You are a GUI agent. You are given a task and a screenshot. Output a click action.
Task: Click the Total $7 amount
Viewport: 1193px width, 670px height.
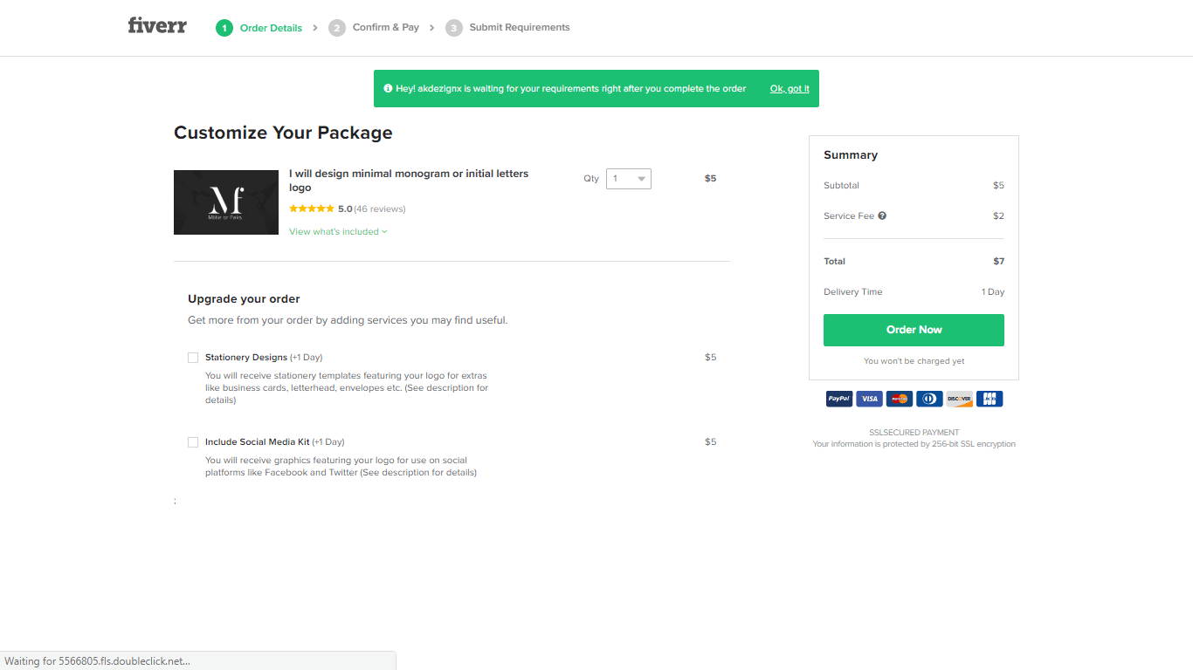(x=998, y=262)
